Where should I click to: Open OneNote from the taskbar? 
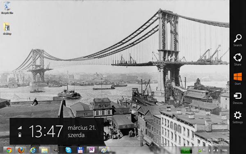point(92,150)
